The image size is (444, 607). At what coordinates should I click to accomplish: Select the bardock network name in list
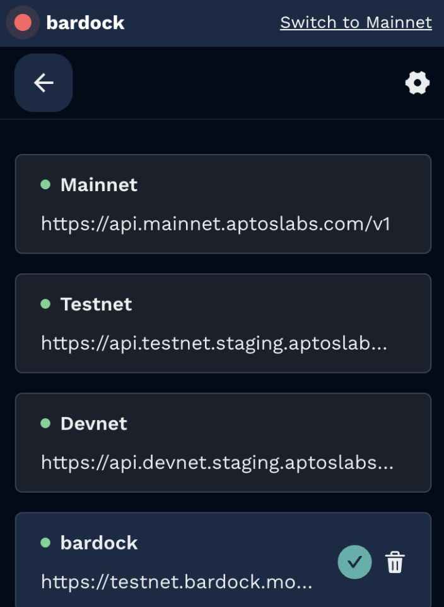tap(99, 543)
